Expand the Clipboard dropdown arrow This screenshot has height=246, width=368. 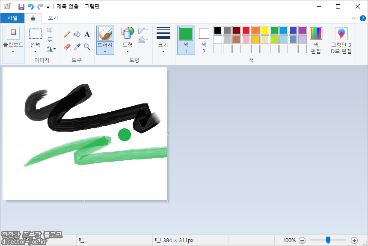(x=13, y=51)
